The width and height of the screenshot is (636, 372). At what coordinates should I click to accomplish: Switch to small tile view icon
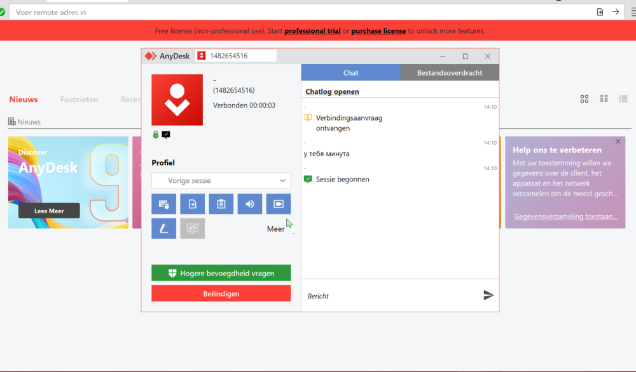tap(604, 99)
